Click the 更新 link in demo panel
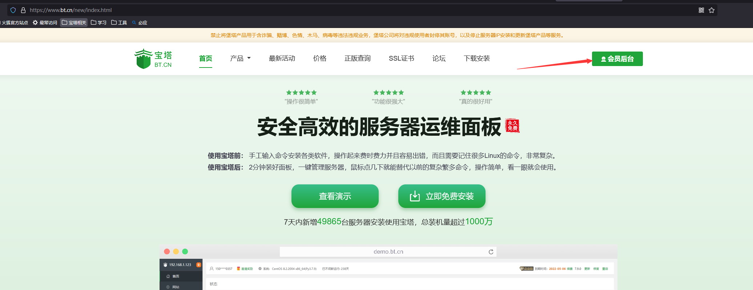753x290 pixels. pos(587,269)
